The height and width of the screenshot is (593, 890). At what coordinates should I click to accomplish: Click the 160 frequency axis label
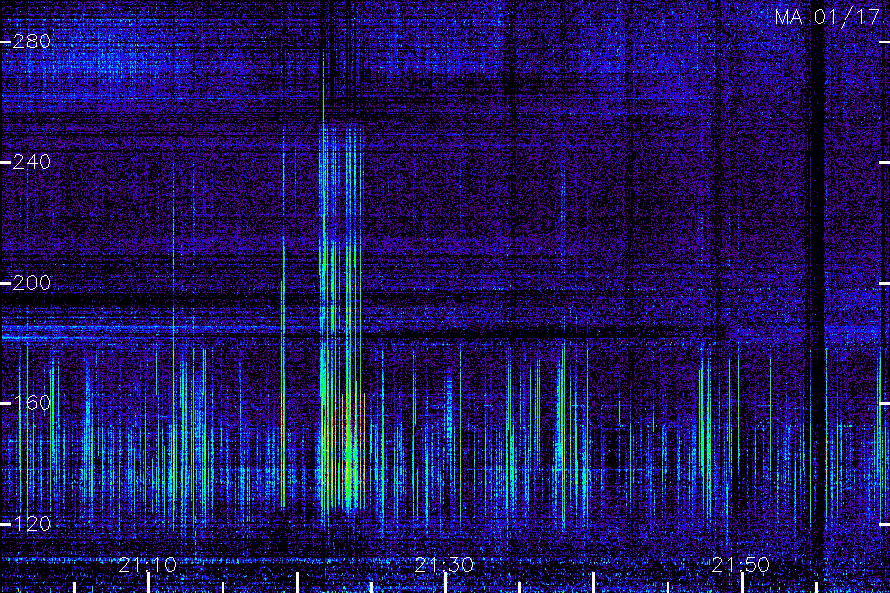tap(32, 403)
